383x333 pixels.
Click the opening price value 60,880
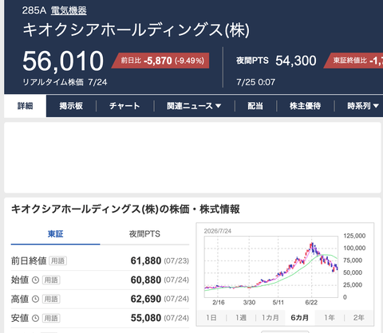pos(146,280)
